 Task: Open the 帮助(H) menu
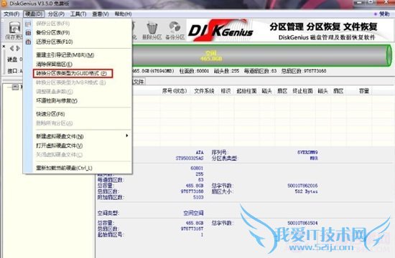(123, 14)
